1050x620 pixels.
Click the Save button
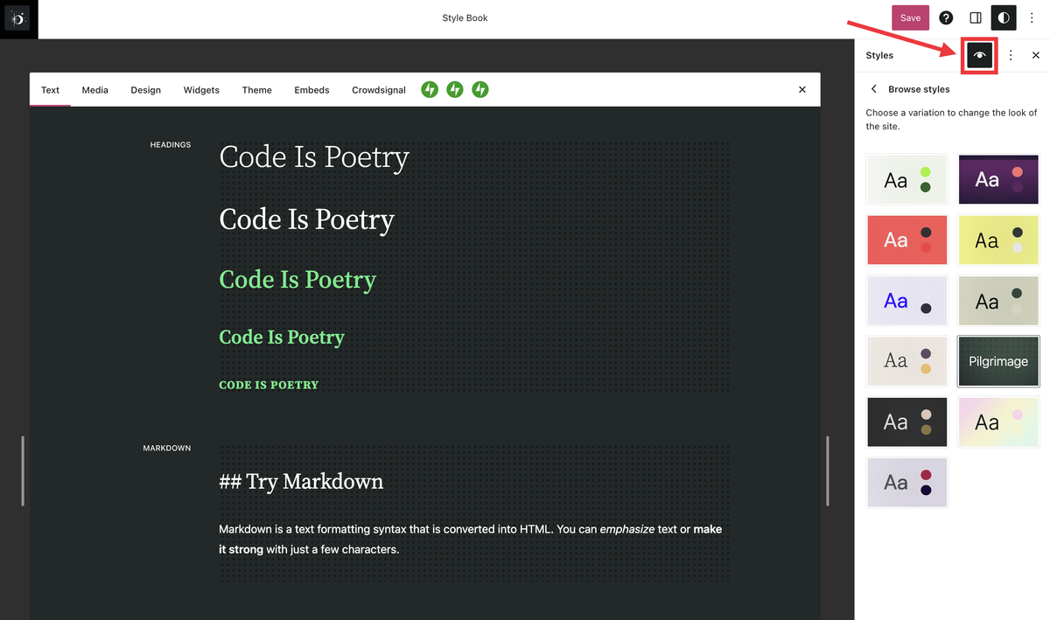click(910, 18)
